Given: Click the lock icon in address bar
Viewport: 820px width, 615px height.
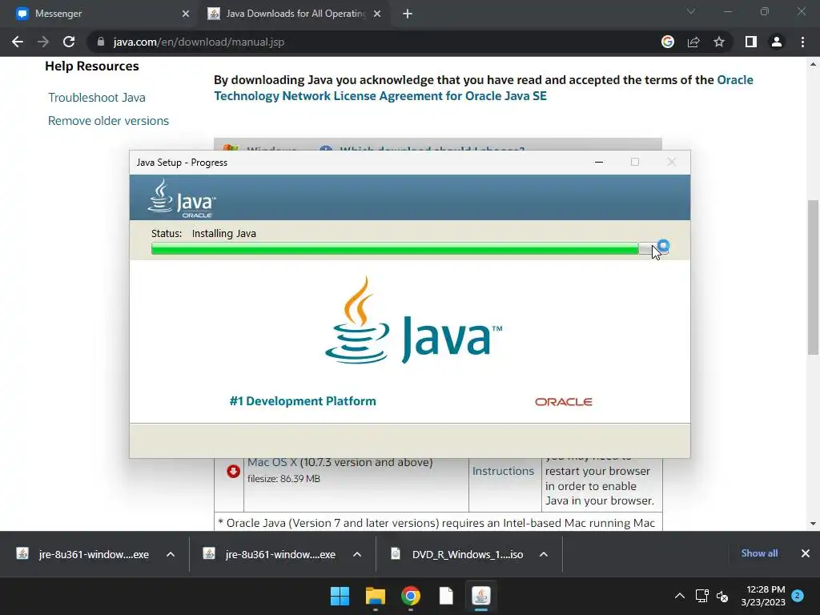Looking at the screenshot, I should (x=100, y=42).
